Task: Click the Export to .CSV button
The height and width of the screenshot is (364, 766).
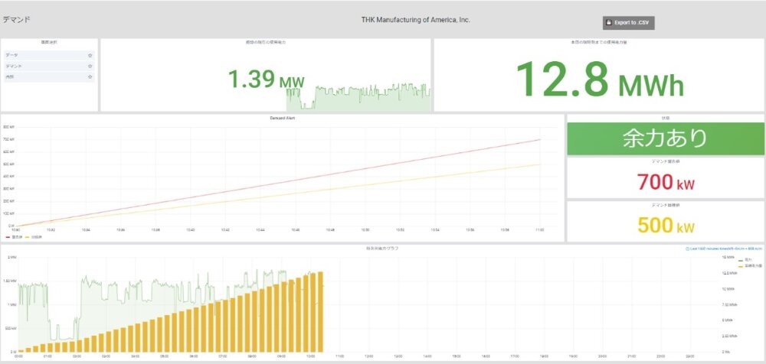Action: pos(629,23)
